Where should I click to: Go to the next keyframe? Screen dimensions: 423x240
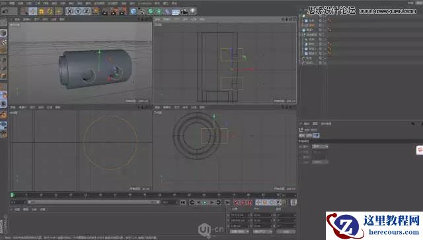pyautogui.click(x=219, y=202)
